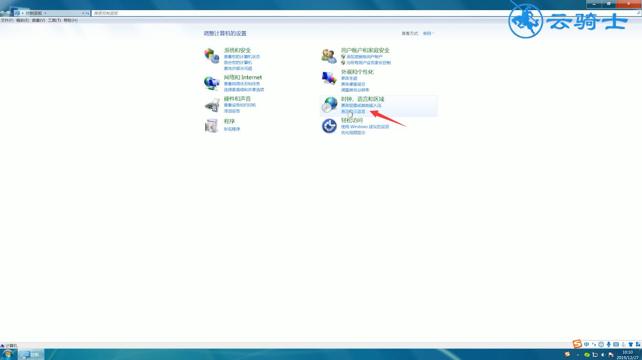Open the 程序 heading link
This screenshot has width=642, height=360.
[229, 121]
